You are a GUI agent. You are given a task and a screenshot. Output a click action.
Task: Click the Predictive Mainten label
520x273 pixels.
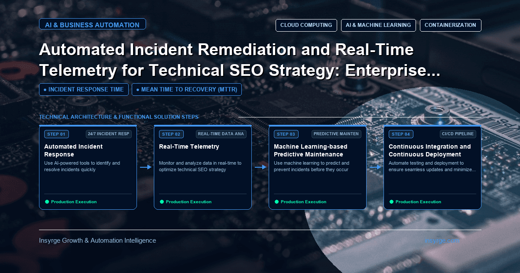click(336, 134)
